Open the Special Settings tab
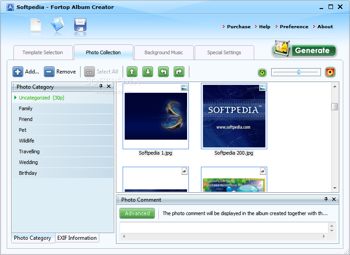The image size is (350, 255). (x=224, y=52)
